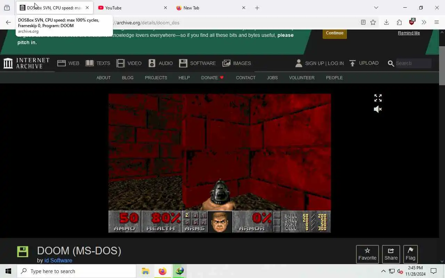Enter fullscreen mode for DOOM emulator
The height and width of the screenshot is (278, 445).
378,98
